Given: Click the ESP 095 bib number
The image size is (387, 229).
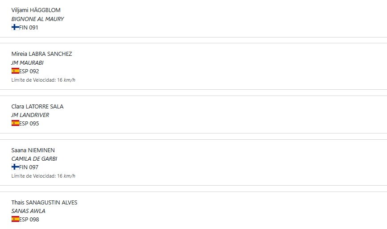Looking at the screenshot, I should point(29,123).
